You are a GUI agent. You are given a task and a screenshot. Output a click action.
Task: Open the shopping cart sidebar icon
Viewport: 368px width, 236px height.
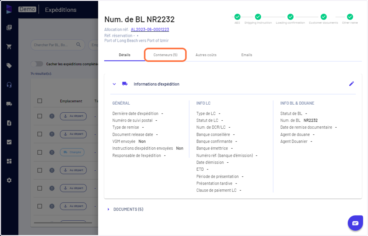pos(9,47)
